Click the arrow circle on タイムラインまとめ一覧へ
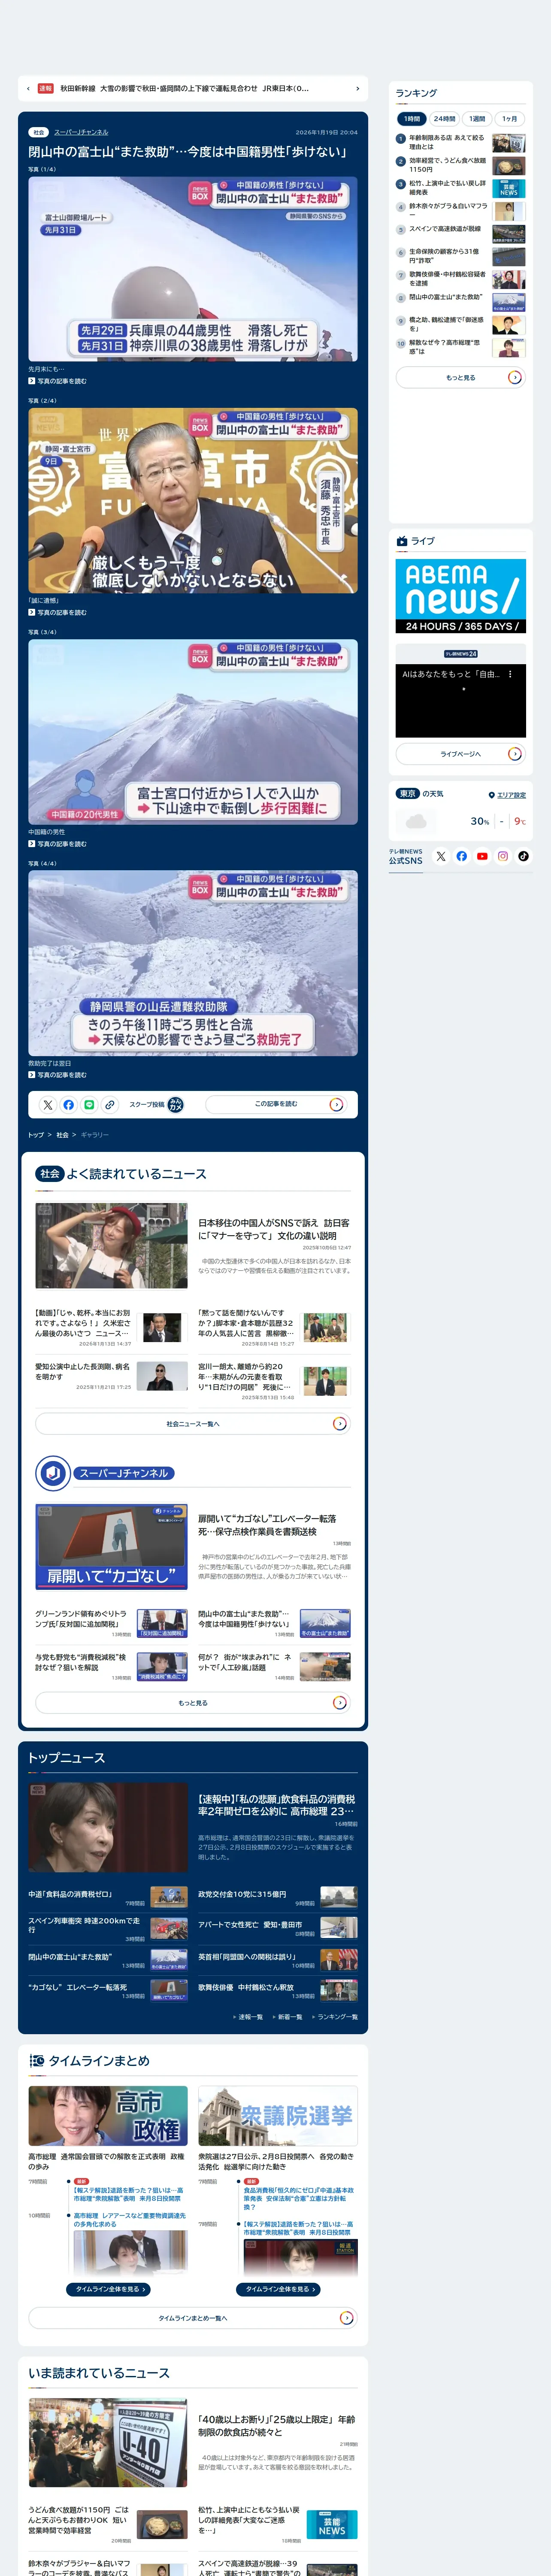Viewport: 551px width, 2576px height. (x=346, y=2317)
